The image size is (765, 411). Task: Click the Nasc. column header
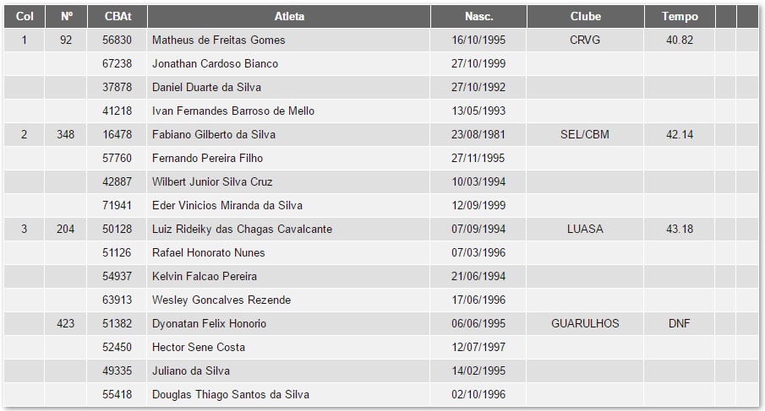point(478,16)
